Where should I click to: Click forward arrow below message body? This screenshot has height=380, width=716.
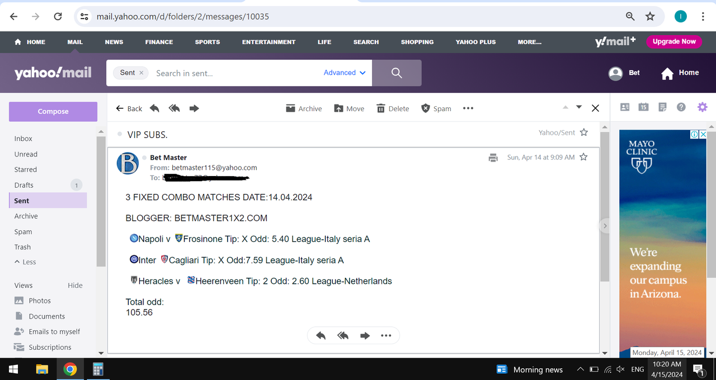point(365,335)
